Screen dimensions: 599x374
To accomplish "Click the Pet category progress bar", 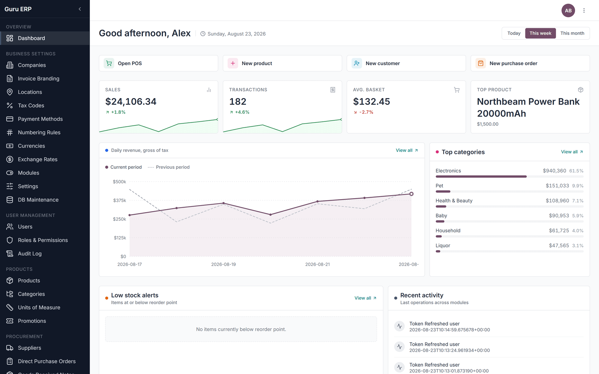I will 509,191.
